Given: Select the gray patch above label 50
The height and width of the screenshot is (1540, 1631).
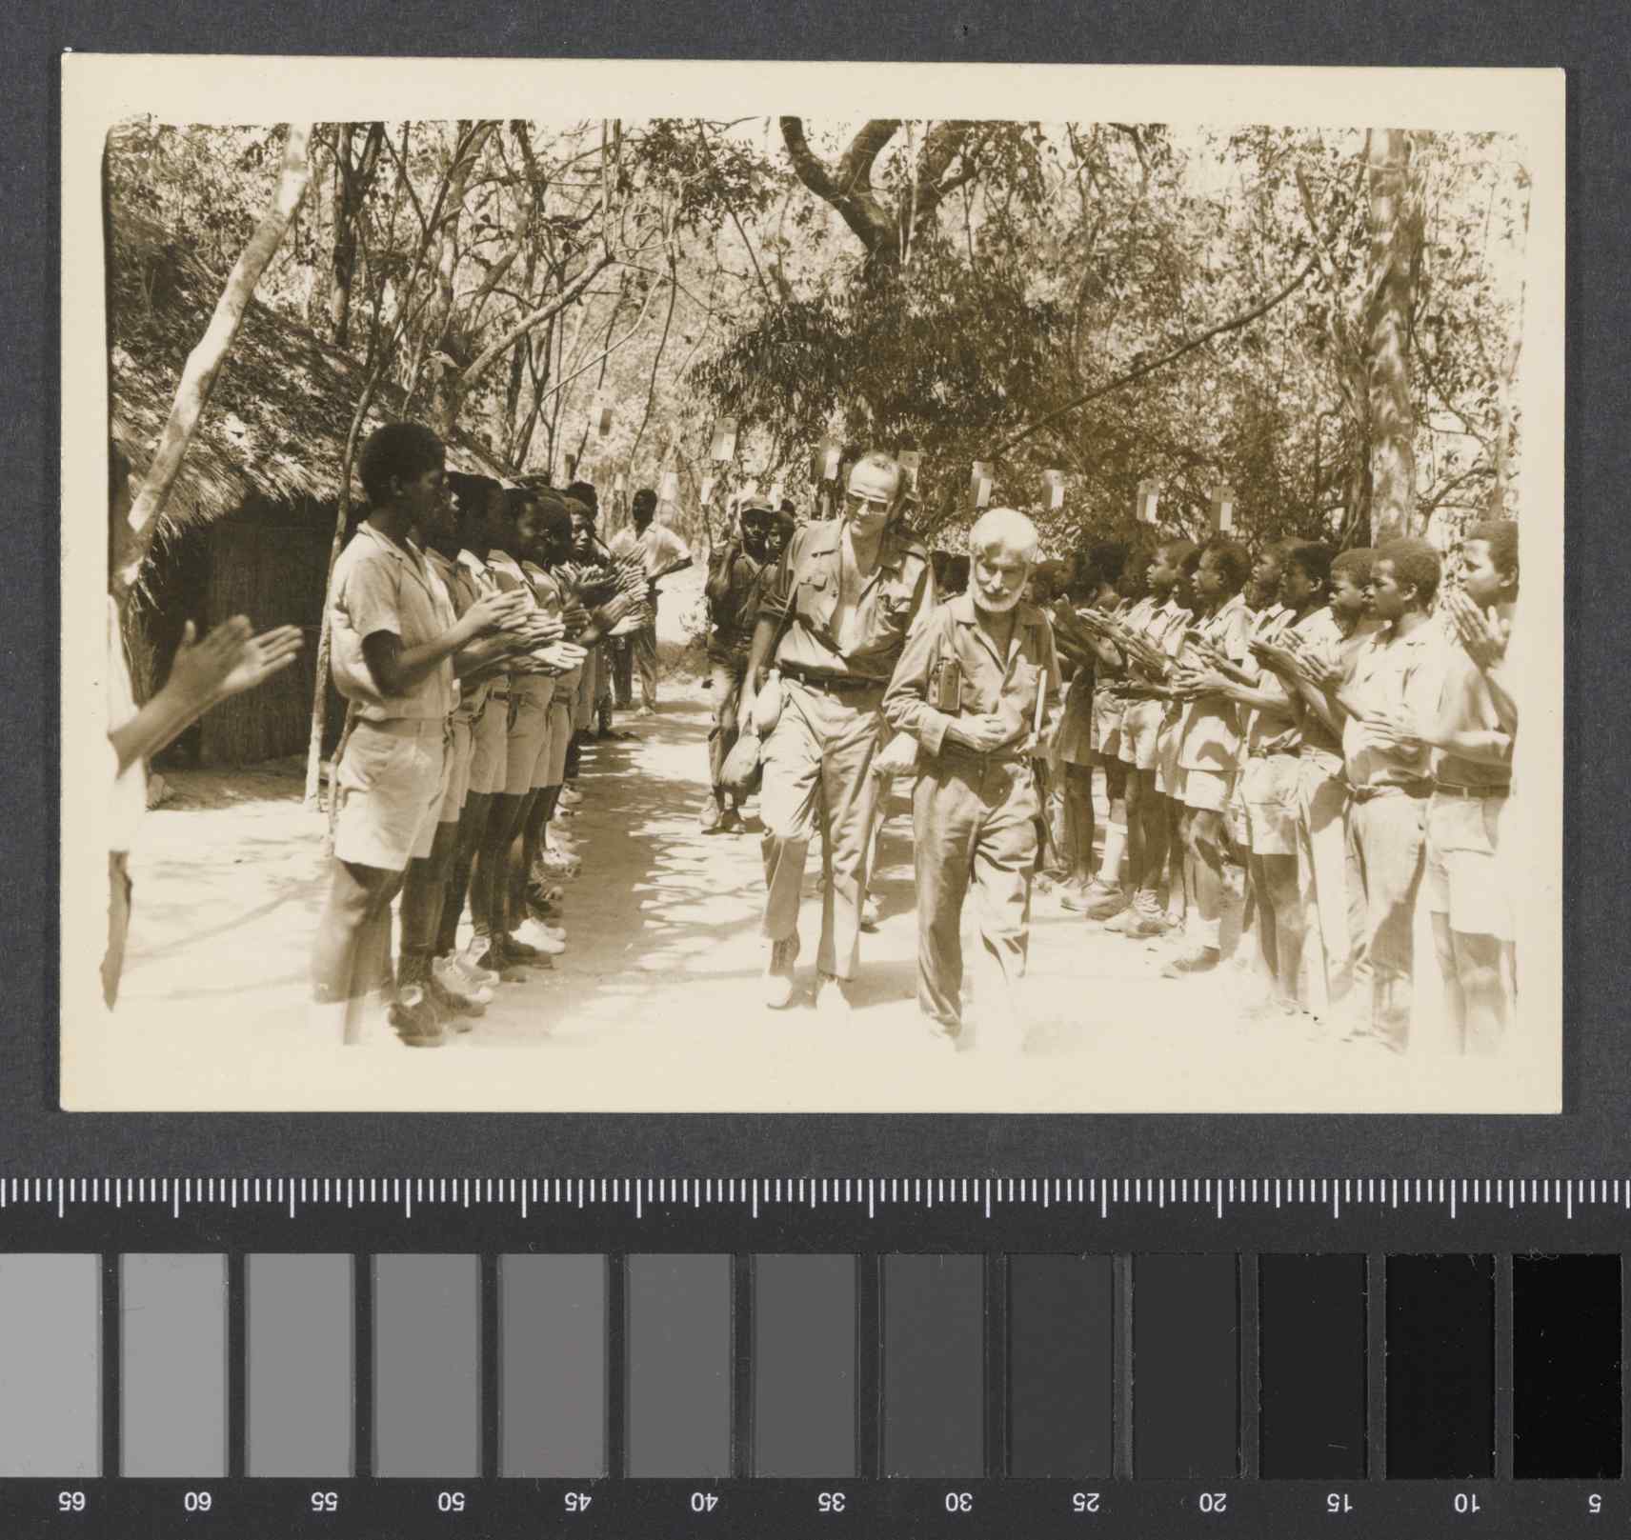Looking at the screenshot, I should (x=426, y=1365).
